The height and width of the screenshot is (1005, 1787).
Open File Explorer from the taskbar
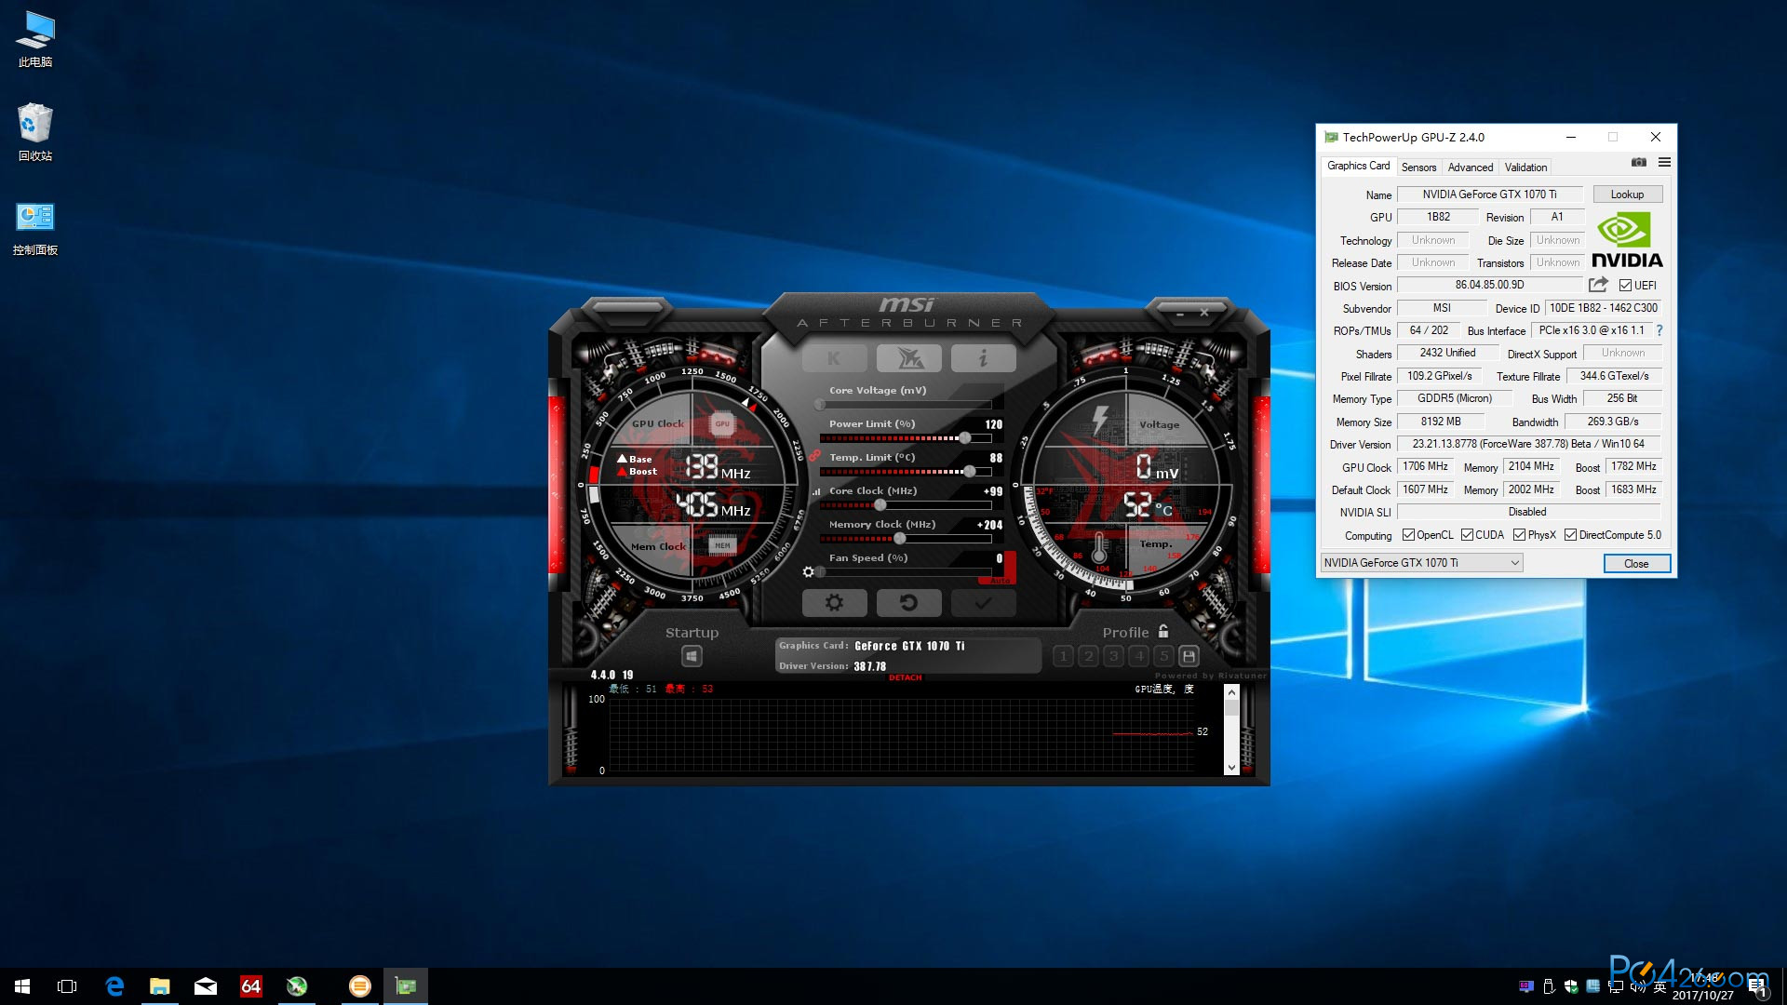pyautogui.click(x=160, y=986)
